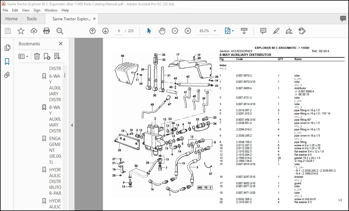This screenshot has width=349, height=211.
Task: Click part code 2.0332.306.2
Action: point(244,199)
